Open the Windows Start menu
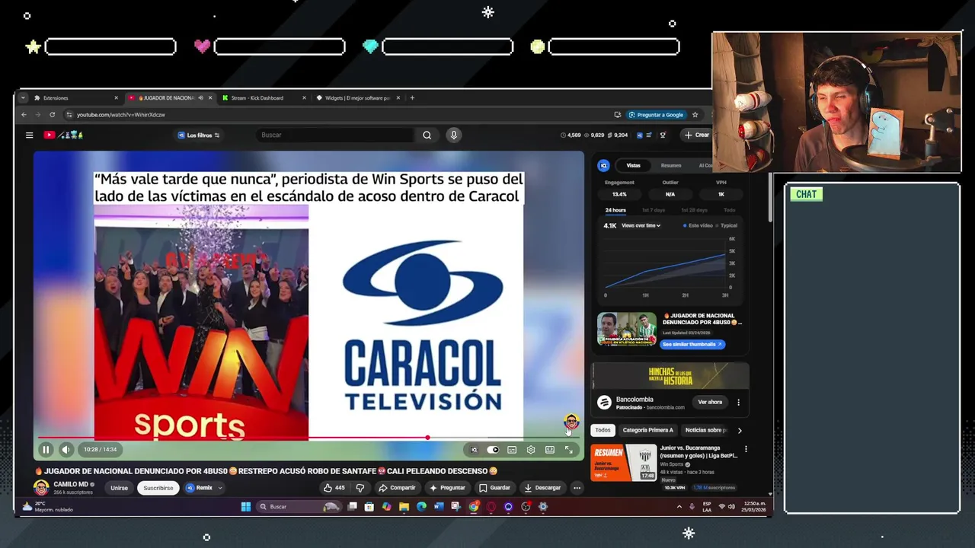Viewport: 975px width, 548px height. [x=246, y=506]
